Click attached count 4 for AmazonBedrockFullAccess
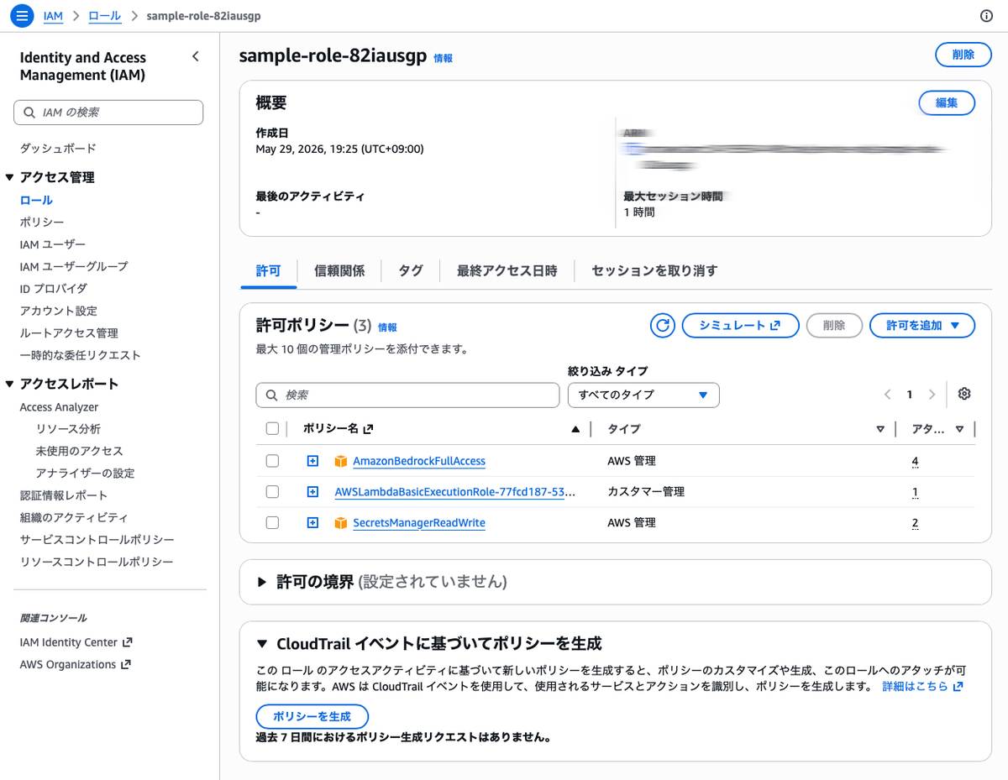The height and width of the screenshot is (780, 1008). (x=915, y=461)
